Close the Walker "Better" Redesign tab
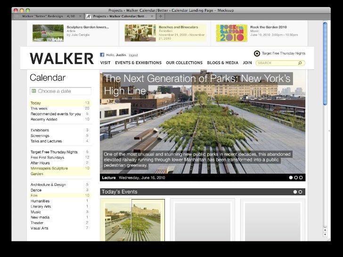 tap(80, 16)
